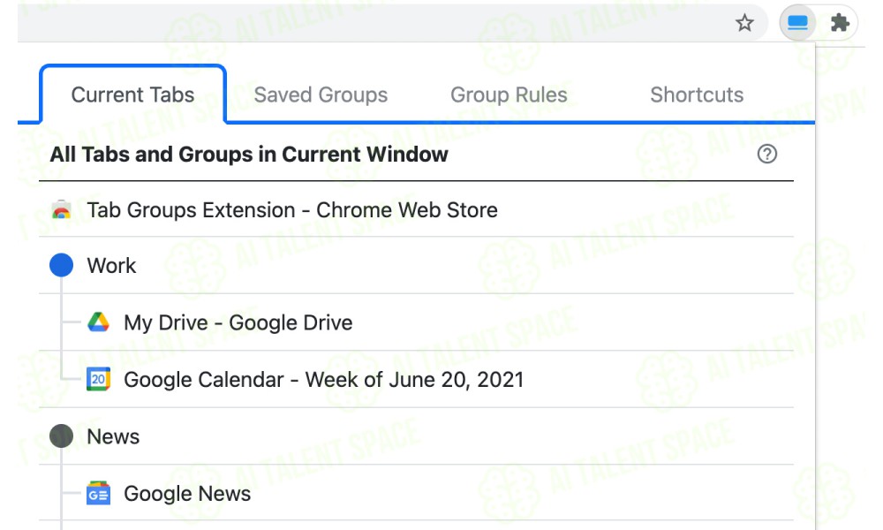883x530 pixels.
Task: Open the Tab Groups extension toolbar icon
Action: coord(797,23)
